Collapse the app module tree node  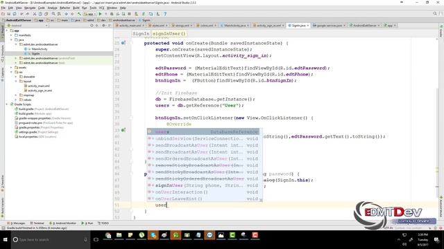click(x=7, y=30)
